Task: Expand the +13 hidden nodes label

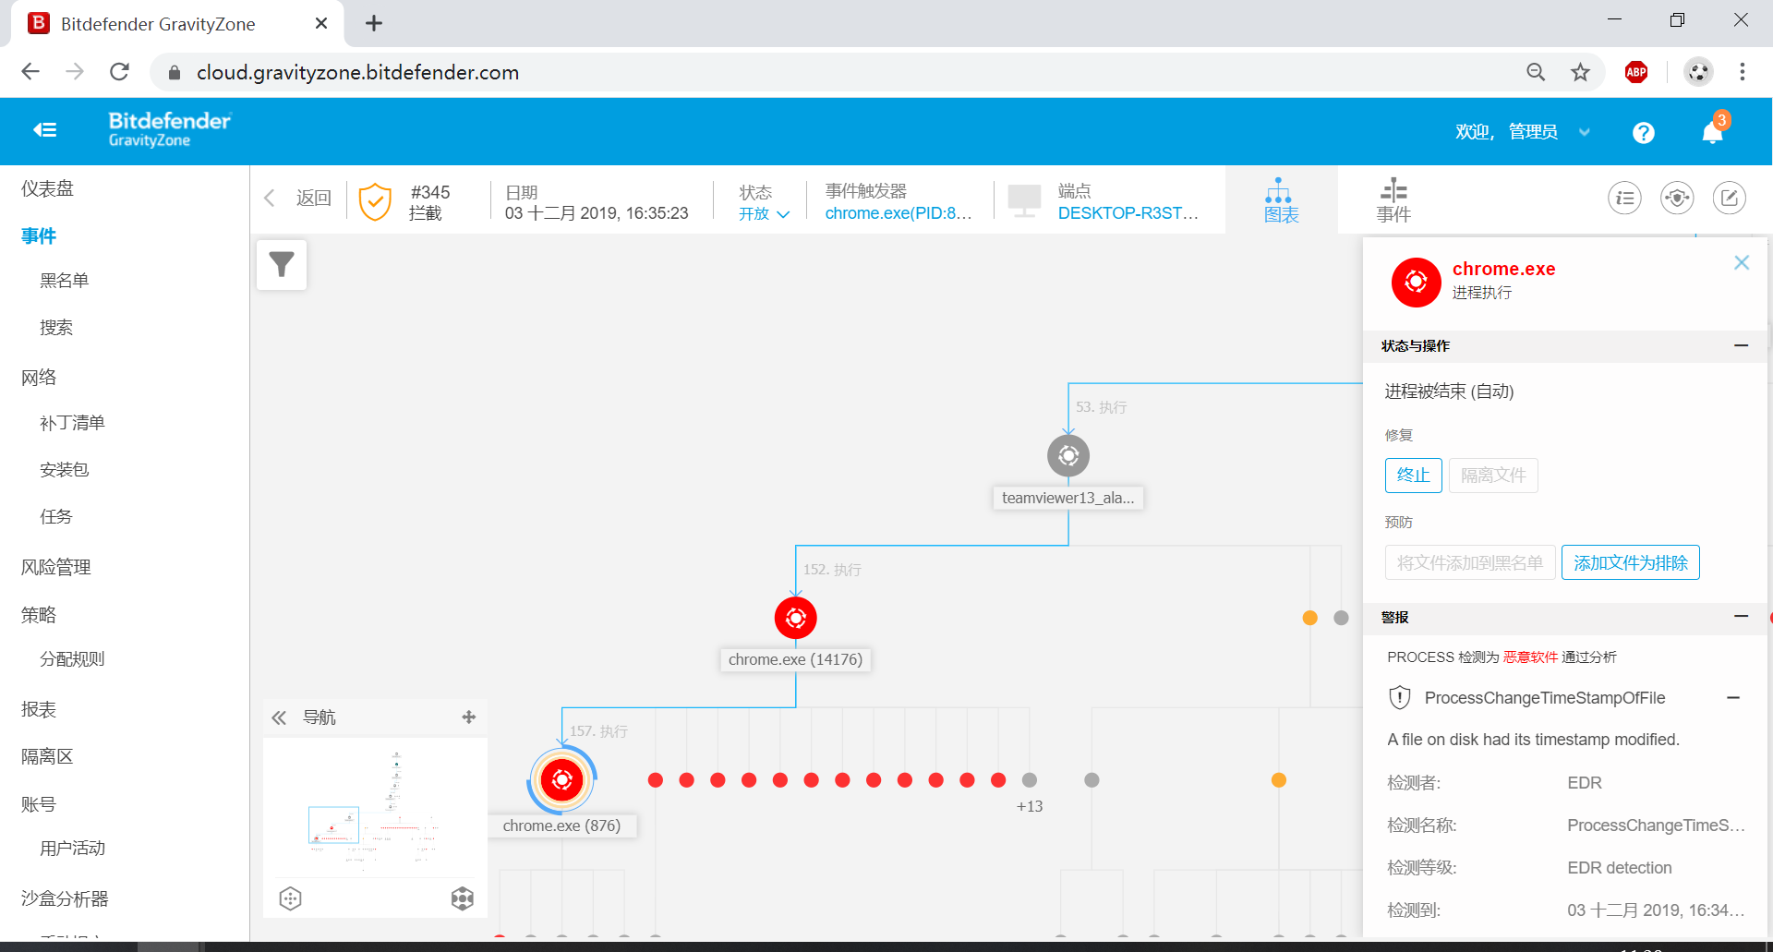Action: pyautogui.click(x=1030, y=806)
